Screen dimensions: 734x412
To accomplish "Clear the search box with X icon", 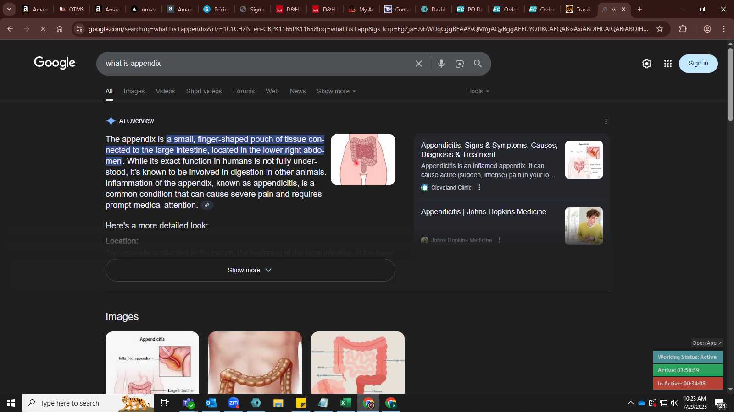I will [x=418, y=64].
